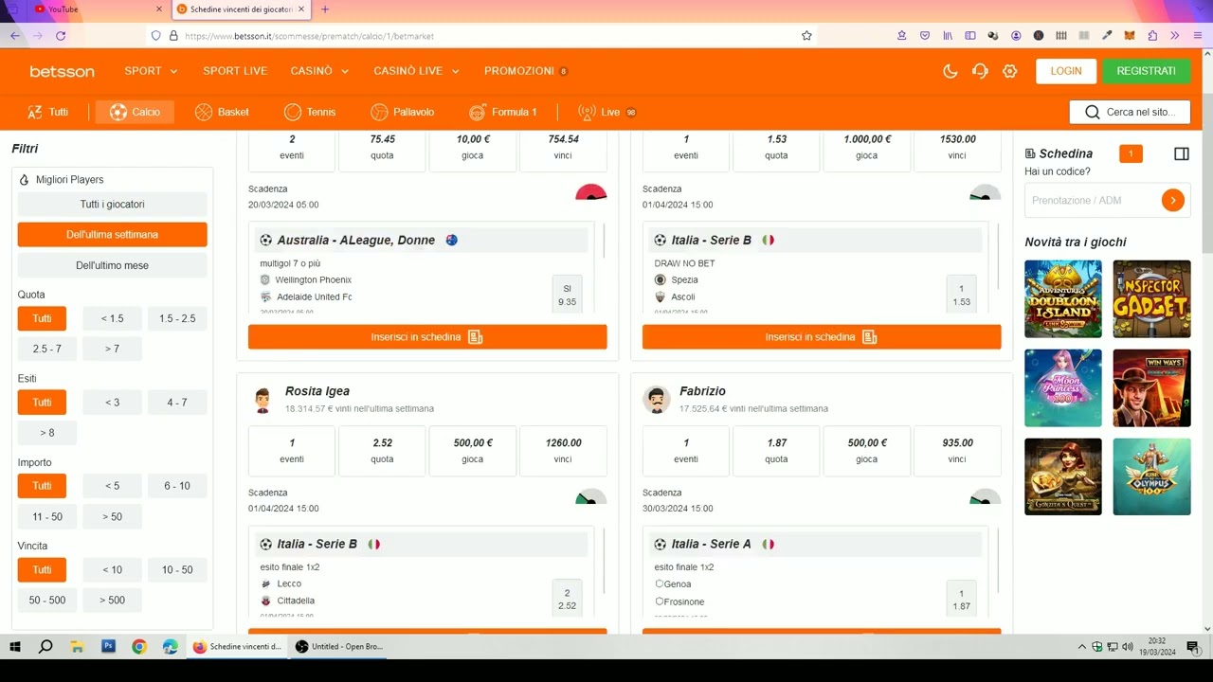The height and width of the screenshot is (682, 1213).
Task: Open the Formula 1 category
Action: [x=503, y=112]
